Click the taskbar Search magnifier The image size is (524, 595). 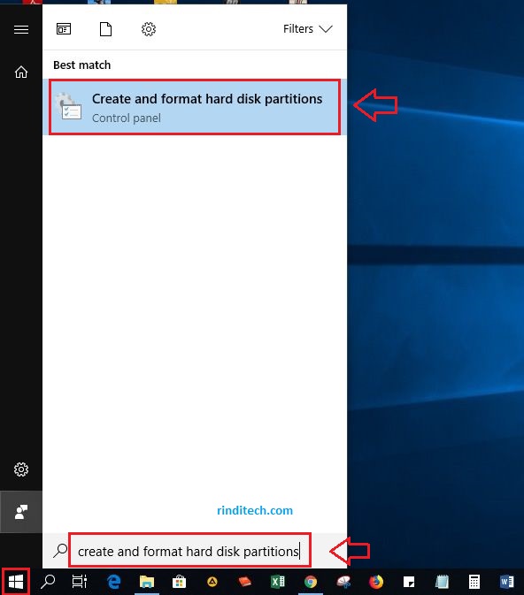48,582
